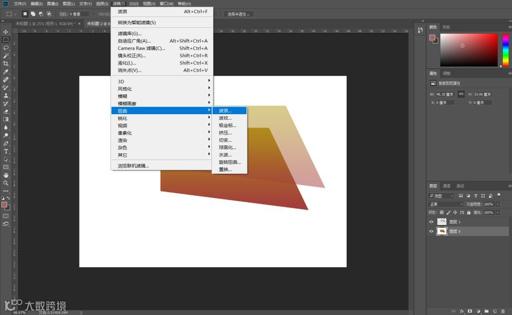Select the Rectangle shape tool
Screen dimensions: 512x315
click(x=6, y=167)
